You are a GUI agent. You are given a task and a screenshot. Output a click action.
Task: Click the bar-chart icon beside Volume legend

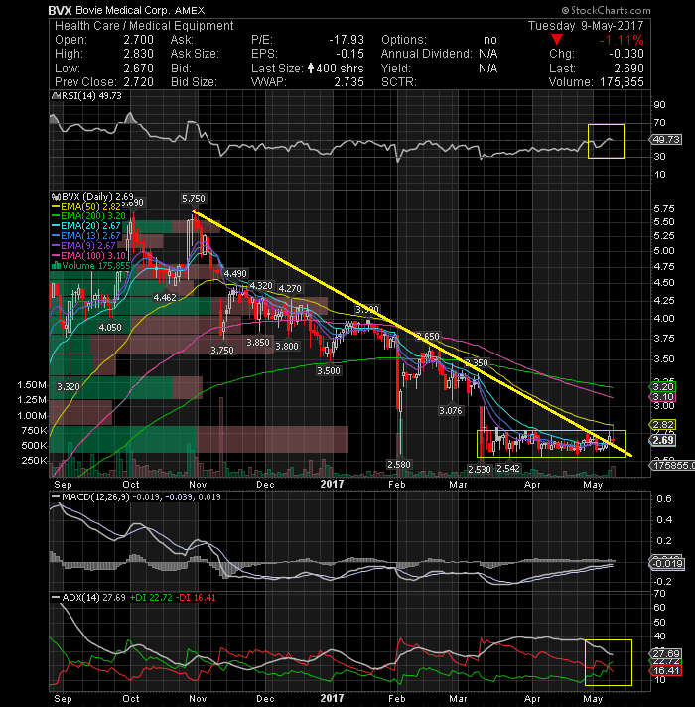57,265
